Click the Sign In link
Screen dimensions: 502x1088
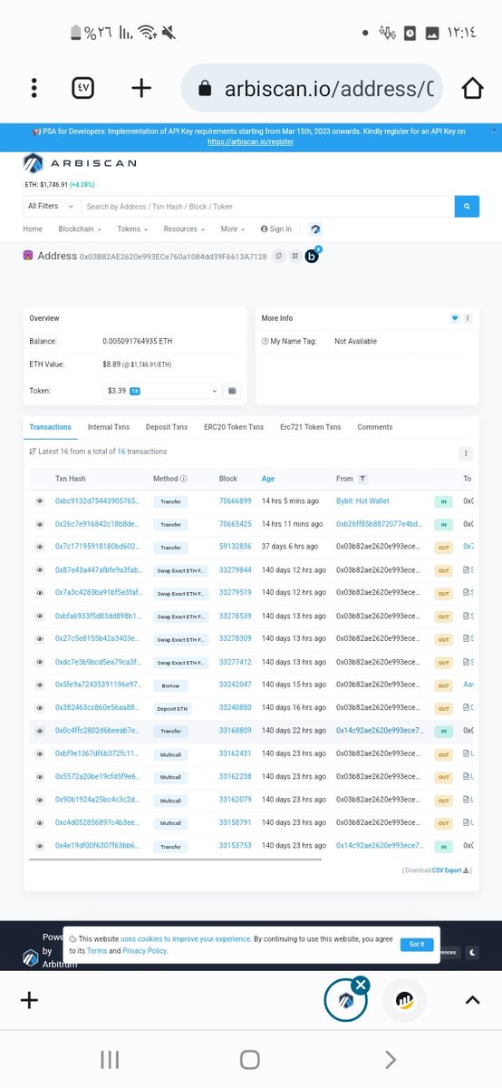point(276,229)
